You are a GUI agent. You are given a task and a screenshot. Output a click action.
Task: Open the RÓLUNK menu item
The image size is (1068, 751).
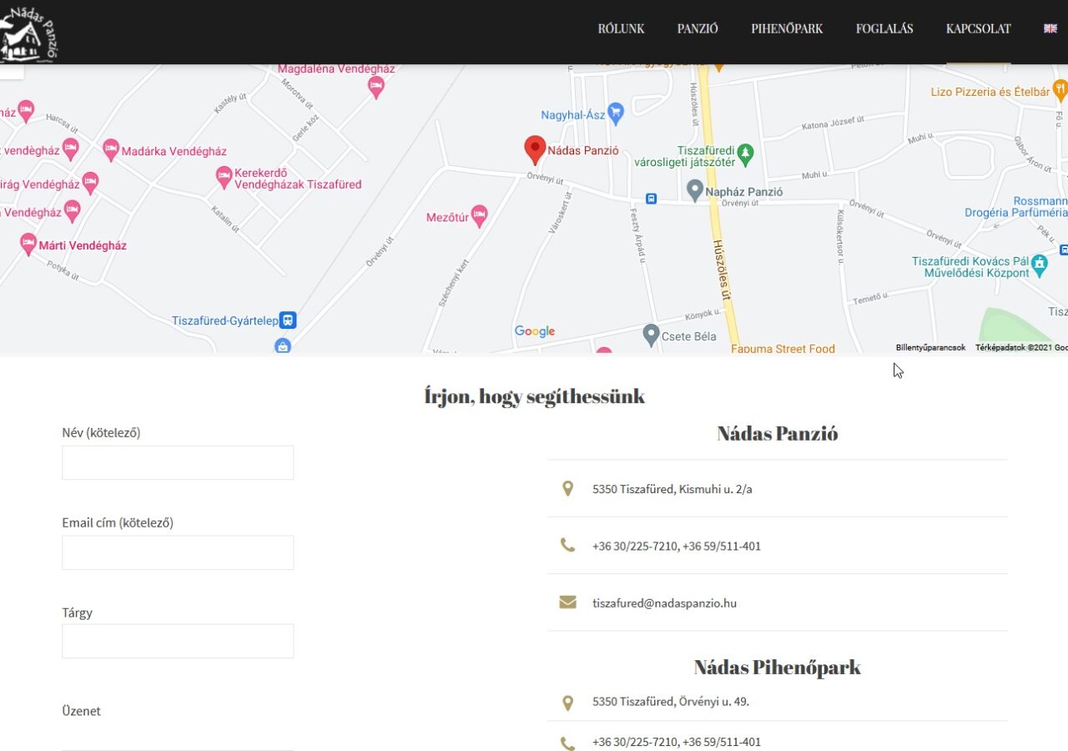pyautogui.click(x=621, y=28)
